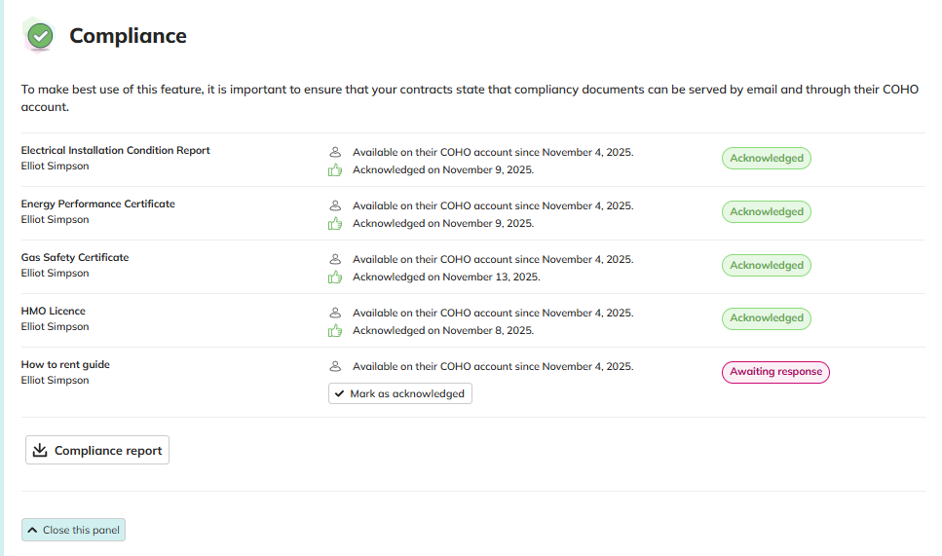Click person icon in Electrical Installation row
Viewport: 942px width, 556px height.
click(x=336, y=153)
